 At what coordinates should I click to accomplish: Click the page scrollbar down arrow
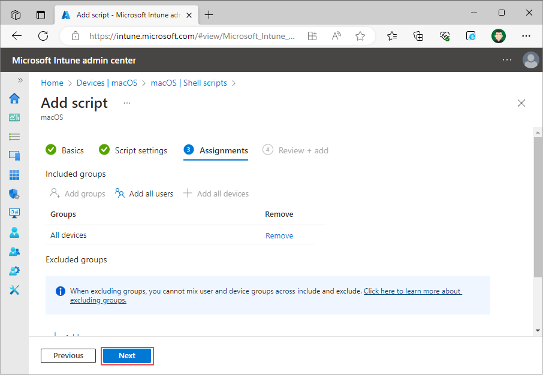click(538, 331)
